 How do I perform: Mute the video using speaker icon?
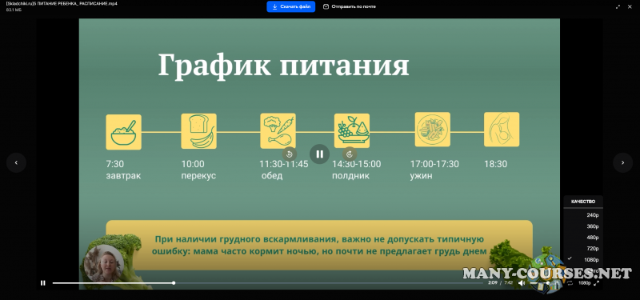[x=522, y=283]
